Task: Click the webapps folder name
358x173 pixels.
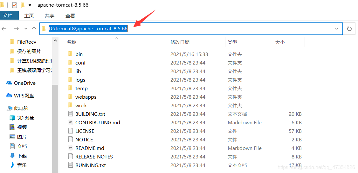Action: 86,97
